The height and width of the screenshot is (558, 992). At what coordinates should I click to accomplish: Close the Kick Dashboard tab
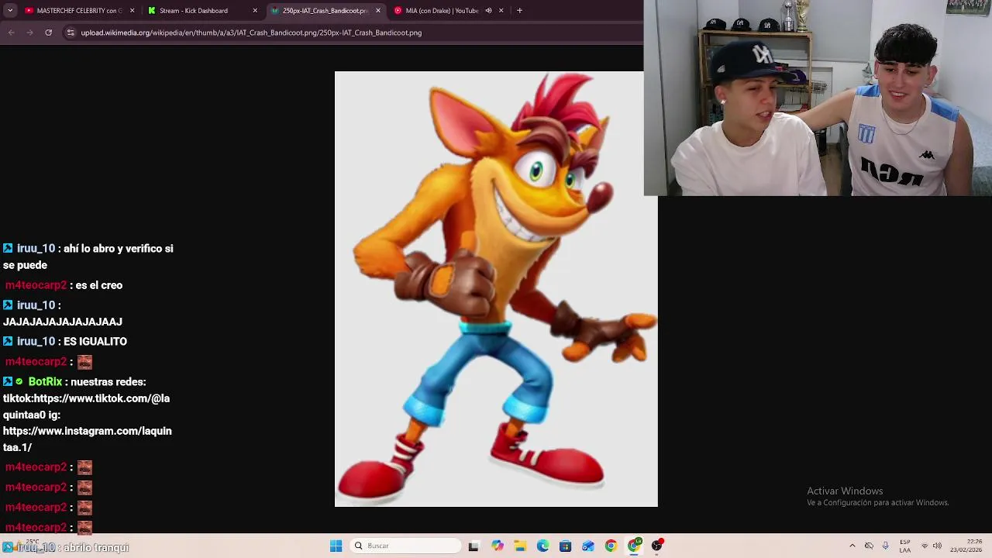255,11
